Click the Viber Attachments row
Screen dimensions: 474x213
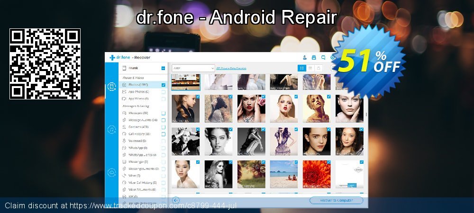click(x=143, y=189)
